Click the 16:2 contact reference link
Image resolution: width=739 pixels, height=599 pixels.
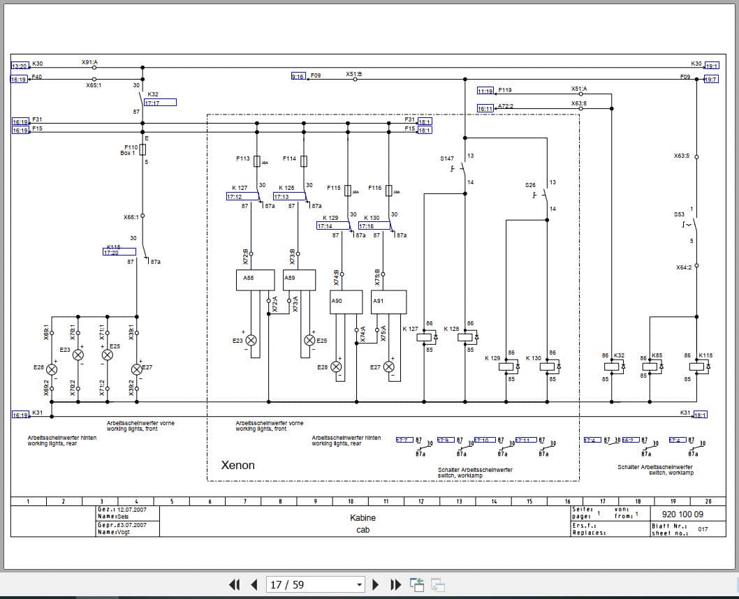pos(631,440)
